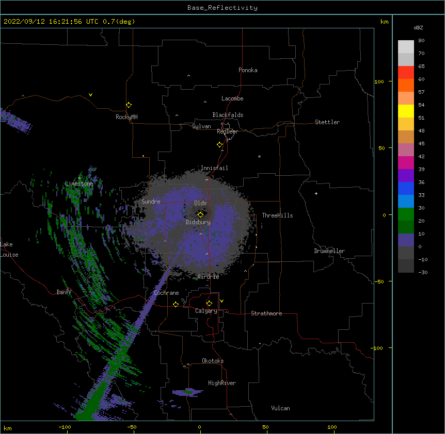This screenshot has width=445, height=434.
Task: Click the yellow diamond marker below Cochrane
Action: 176,304
